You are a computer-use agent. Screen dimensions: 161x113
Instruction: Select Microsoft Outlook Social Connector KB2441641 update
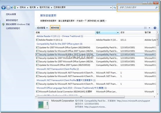click(x=65, y=92)
